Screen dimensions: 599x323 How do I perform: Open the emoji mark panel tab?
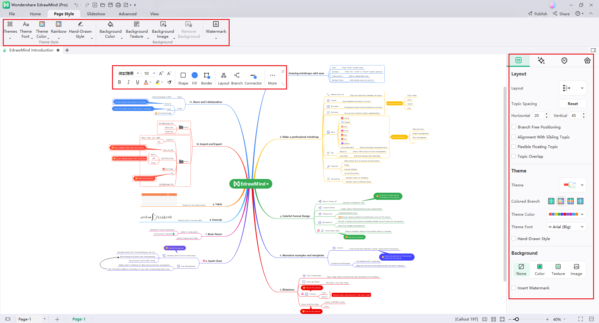click(564, 60)
